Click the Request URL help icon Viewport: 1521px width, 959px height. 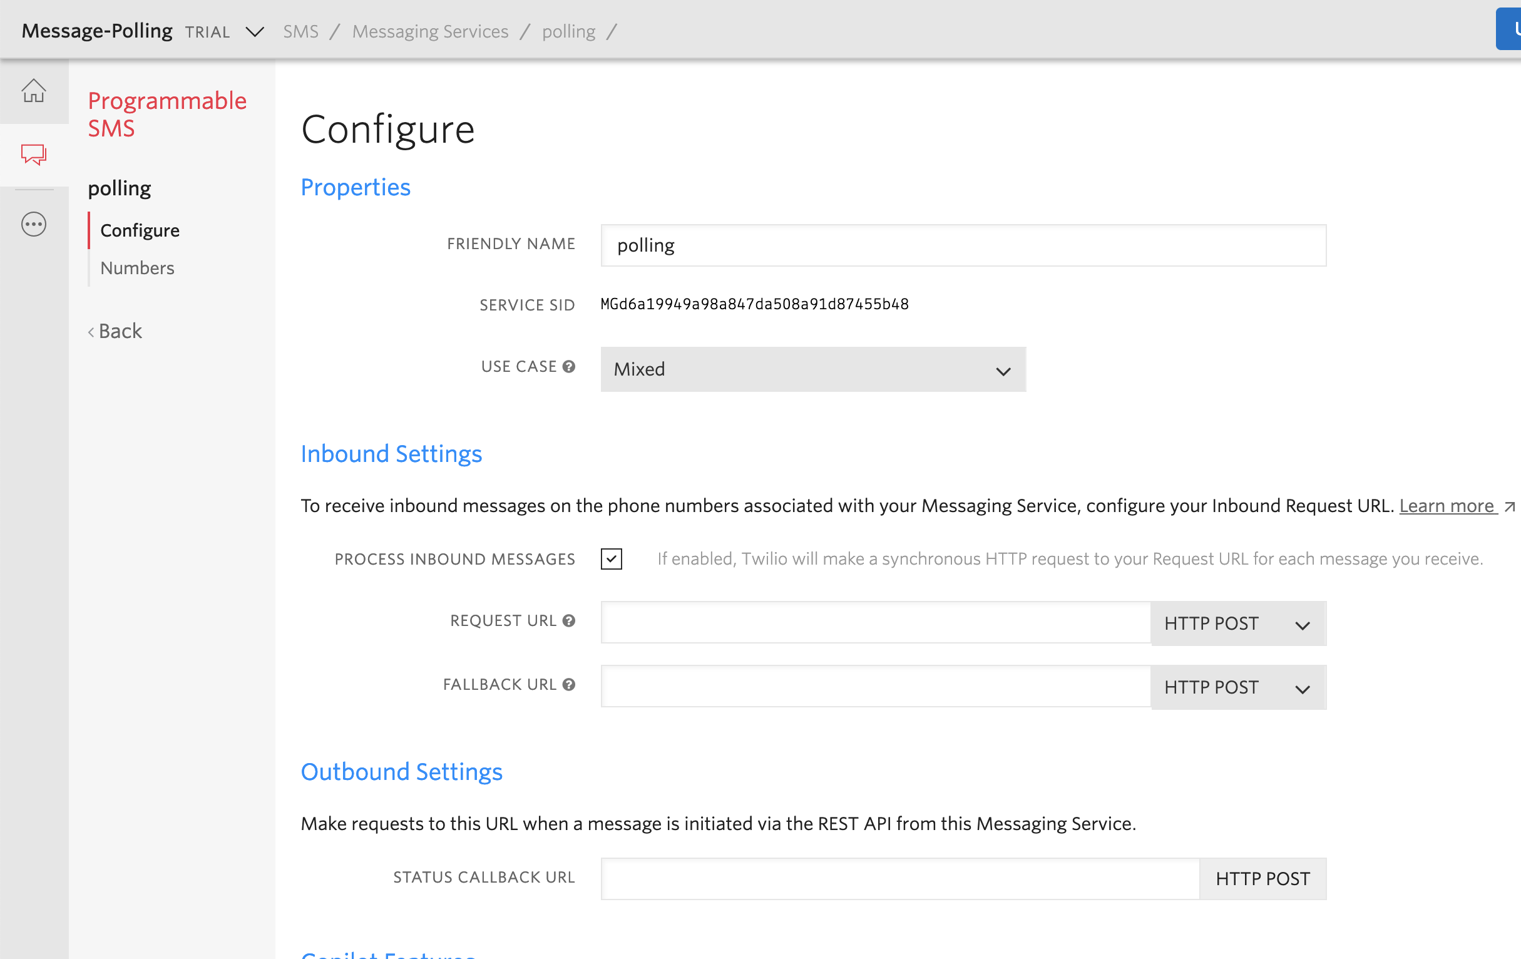point(568,620)
